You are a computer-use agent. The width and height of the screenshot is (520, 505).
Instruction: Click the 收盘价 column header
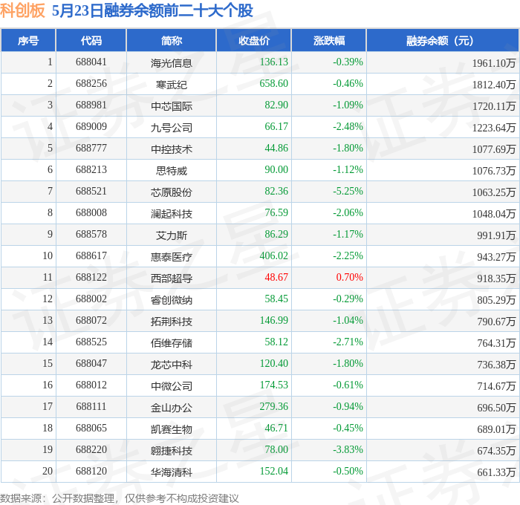point(254,40)
